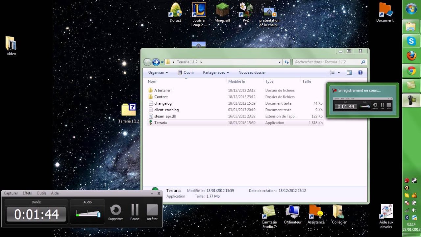421x237 pixels.
Task: Open Skype from the taskbar
Action: pos(411,41)
